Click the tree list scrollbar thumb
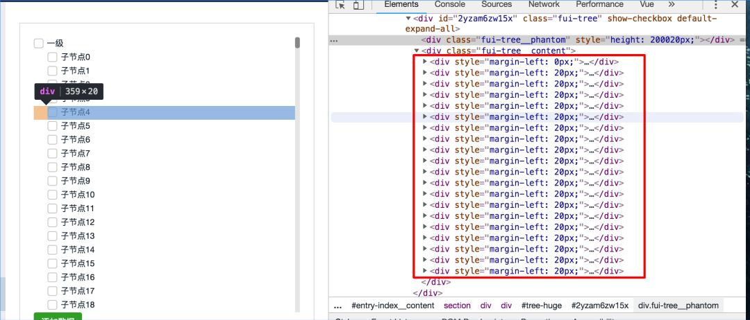The image size is (750, 320). (x=297, y=43)
